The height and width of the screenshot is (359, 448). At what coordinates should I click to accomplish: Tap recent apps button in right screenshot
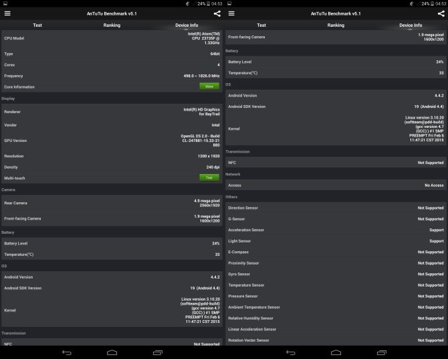pyautogui.click(x=381, y=352)
